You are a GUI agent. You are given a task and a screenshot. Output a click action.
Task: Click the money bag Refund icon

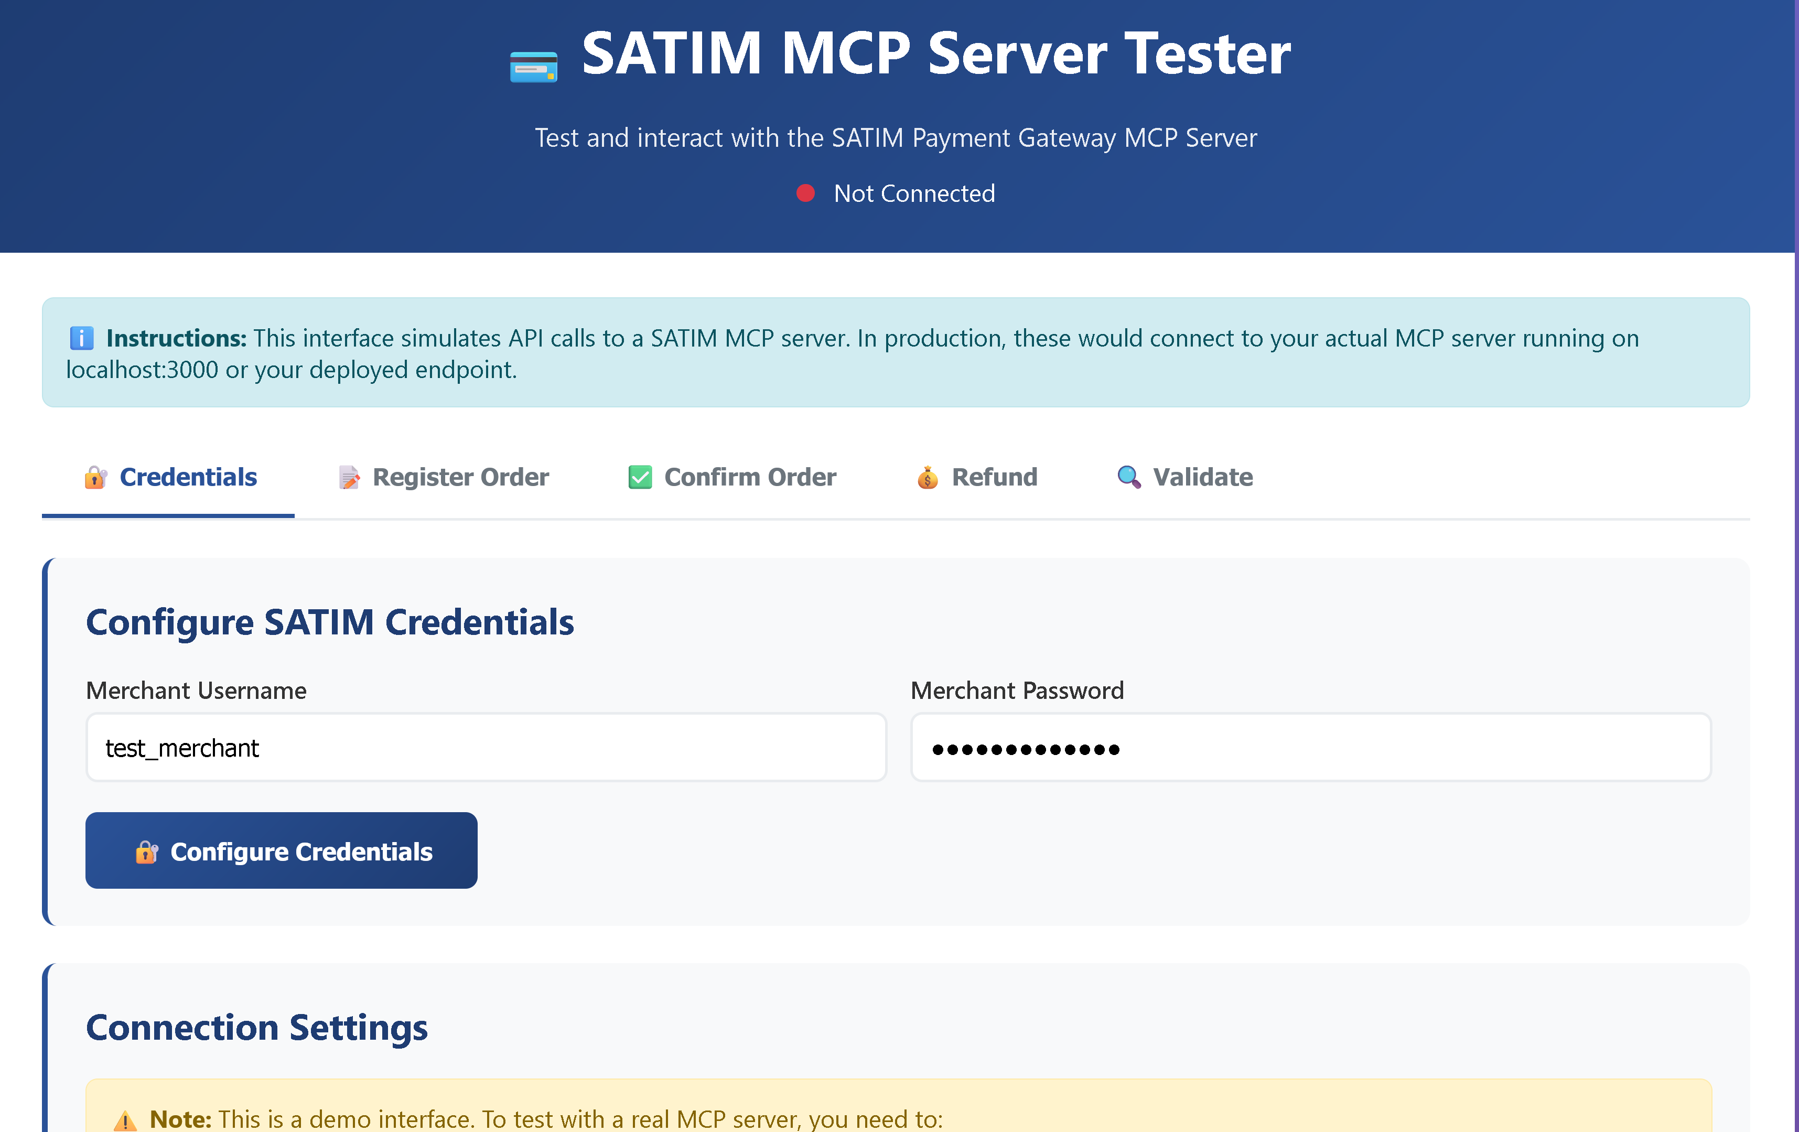click(x=927, y=477)
